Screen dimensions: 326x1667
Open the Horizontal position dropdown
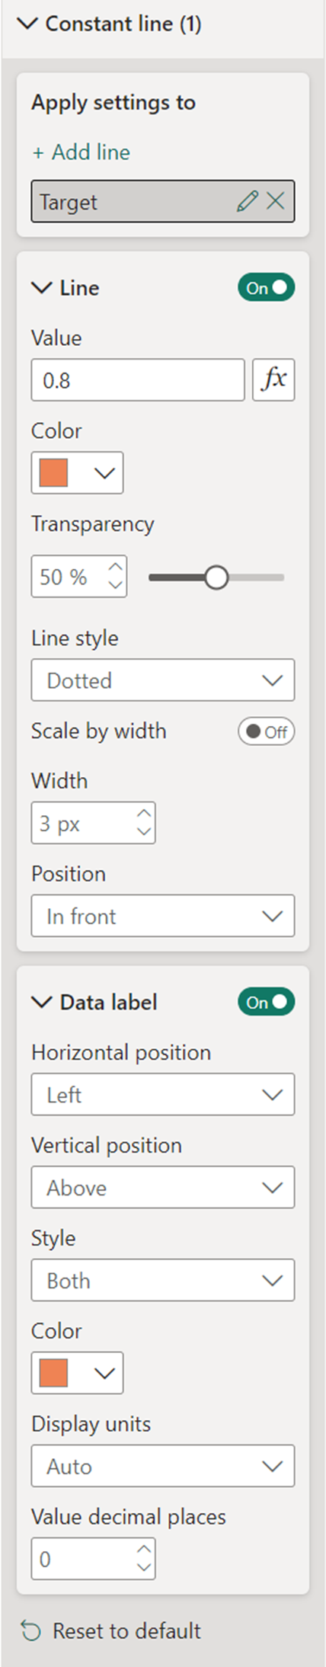163,1095
